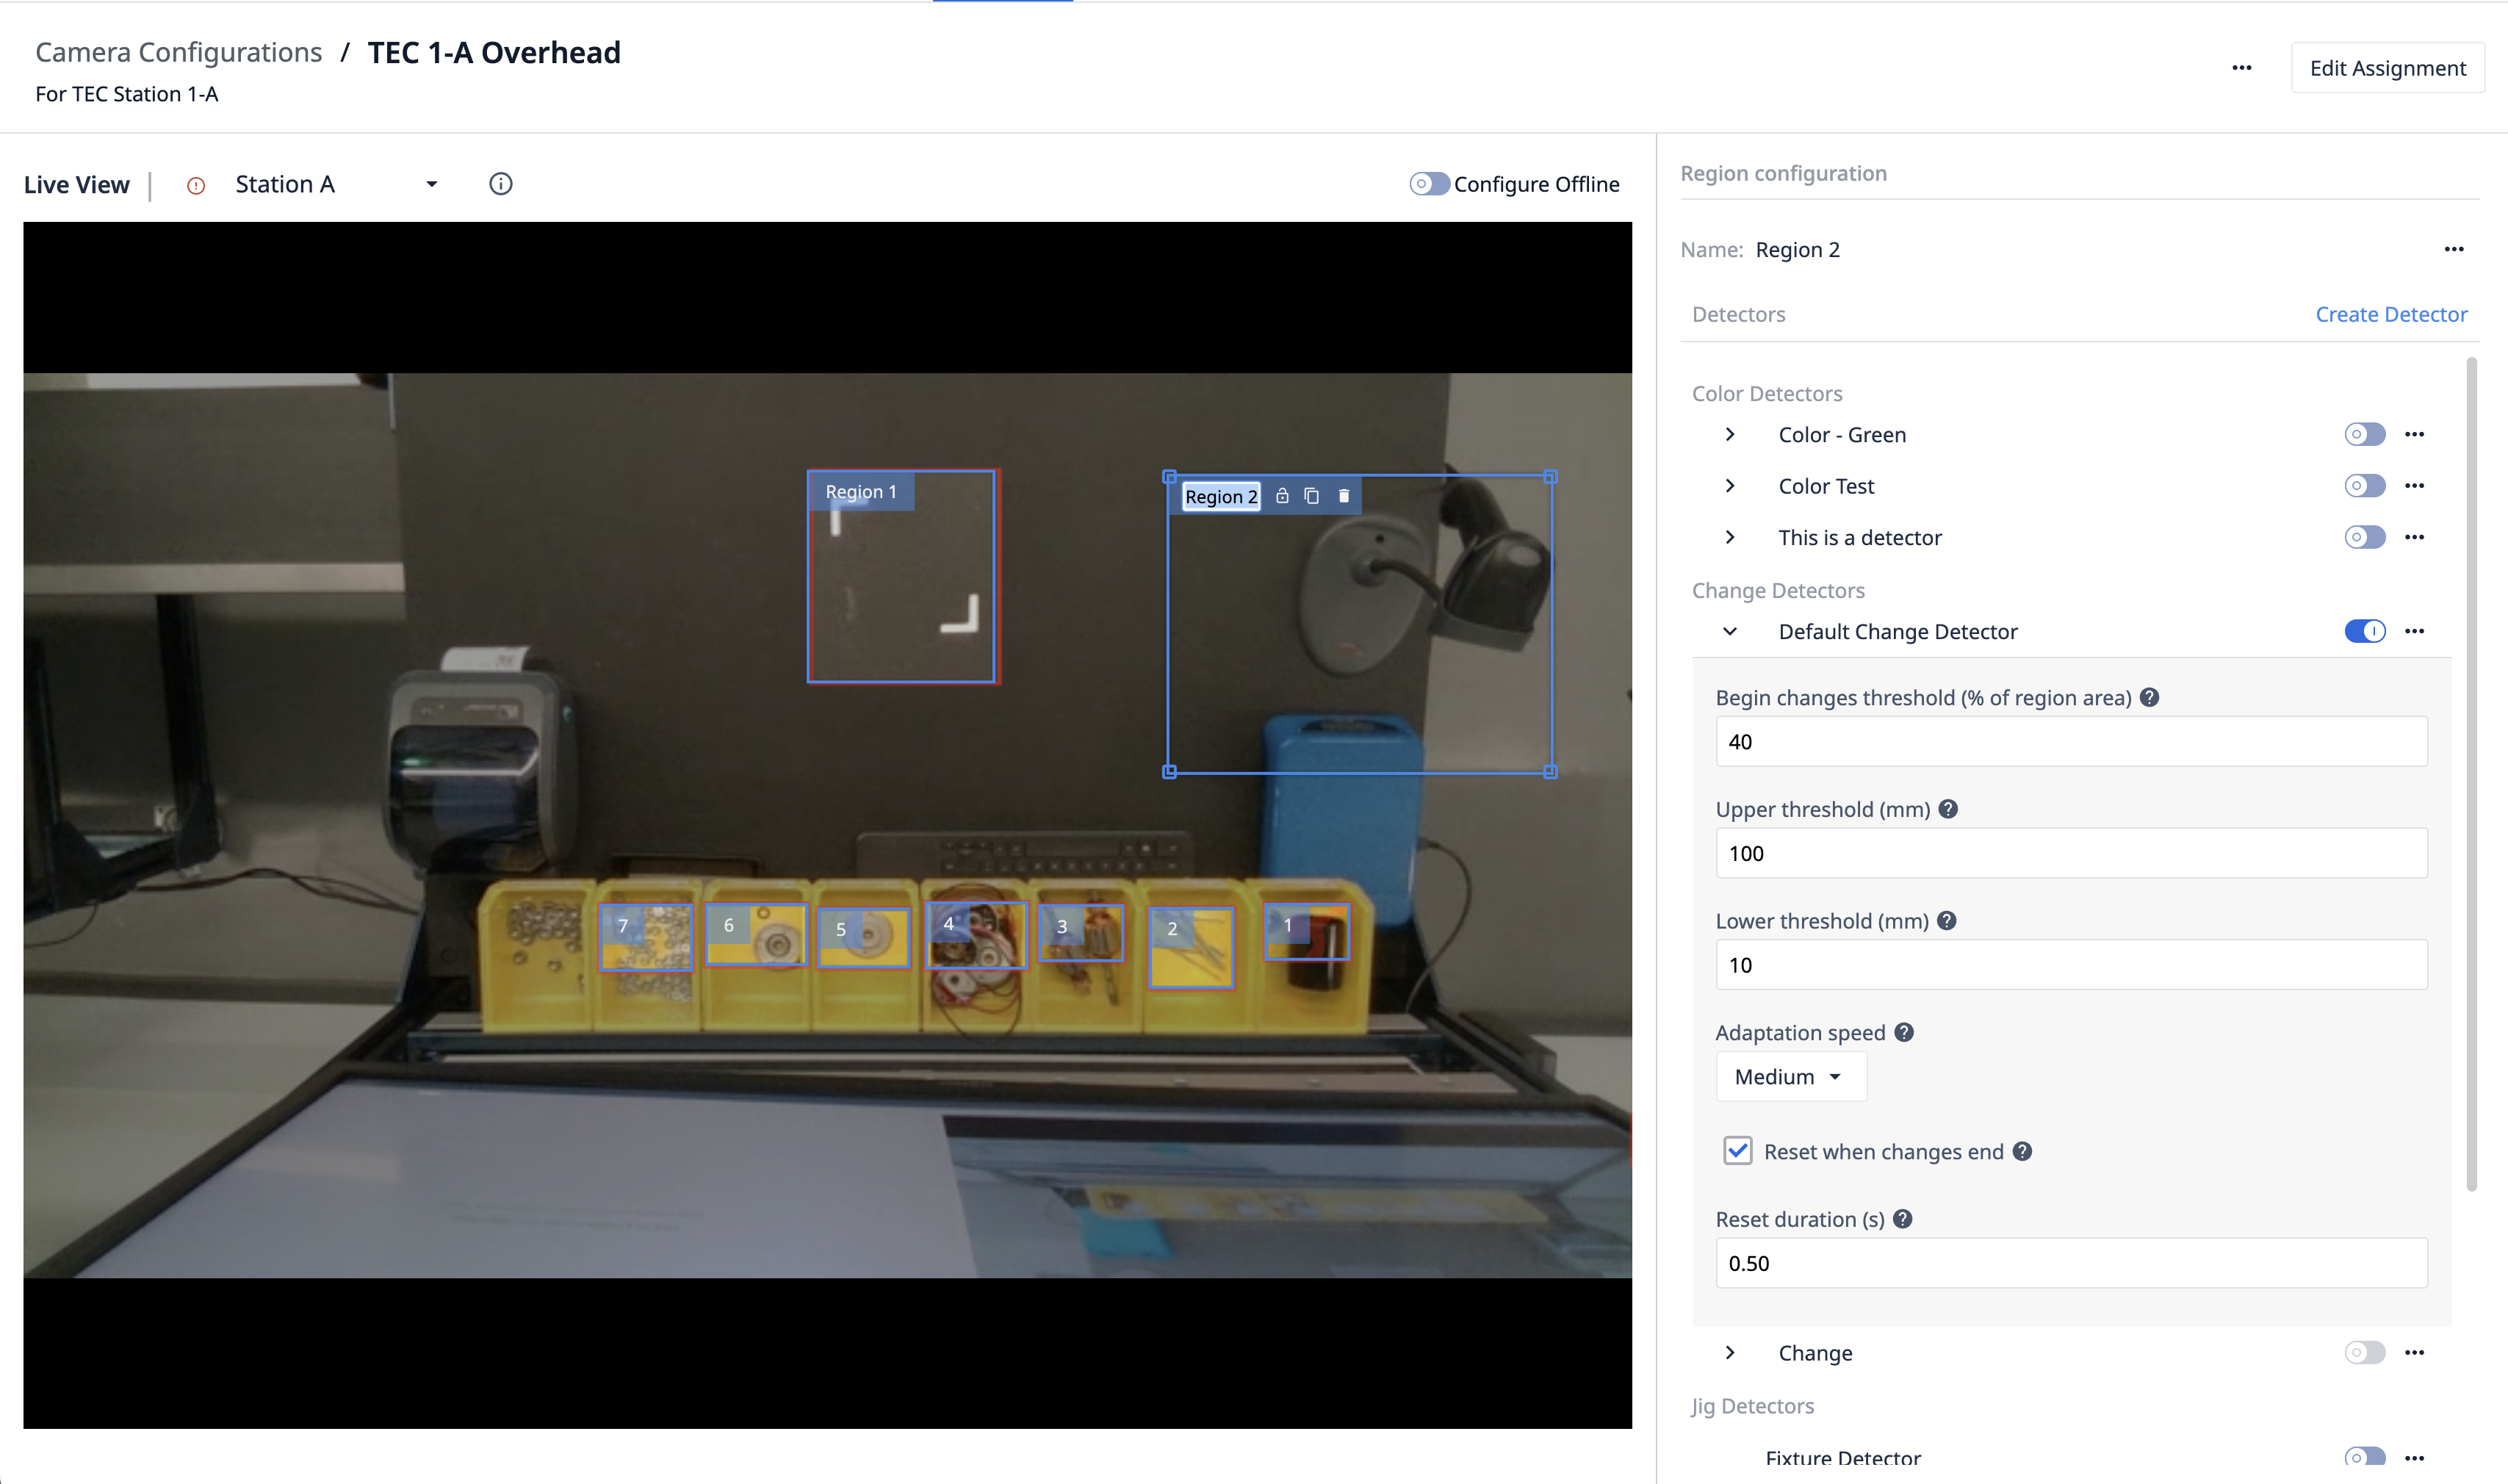Delete Region 2 with the trash icon
This screenshot has height=1484, width=2508.
point(1344,496)
